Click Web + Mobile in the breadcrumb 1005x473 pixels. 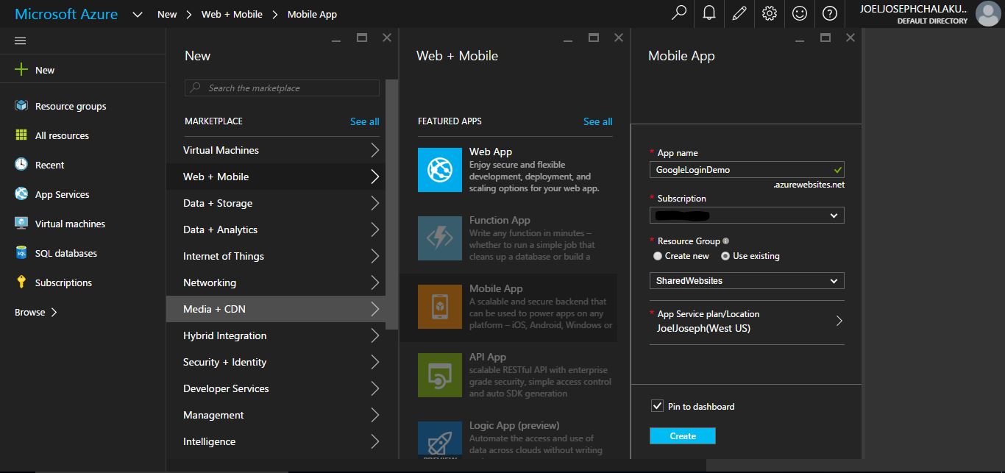click(232, 14)
